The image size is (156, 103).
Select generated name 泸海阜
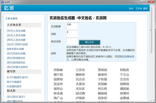80,98
